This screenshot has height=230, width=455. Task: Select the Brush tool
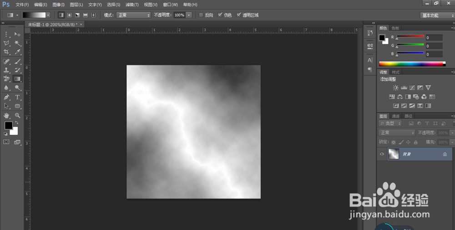click(x=17, y=62)
